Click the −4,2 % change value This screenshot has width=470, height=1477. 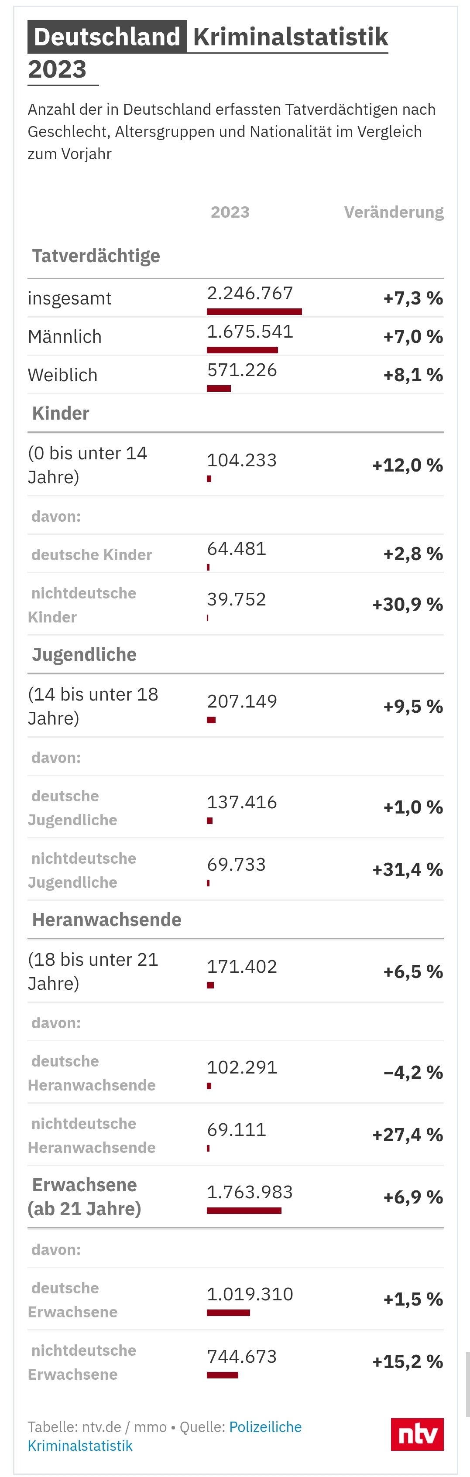click(x=413, y=1072)
